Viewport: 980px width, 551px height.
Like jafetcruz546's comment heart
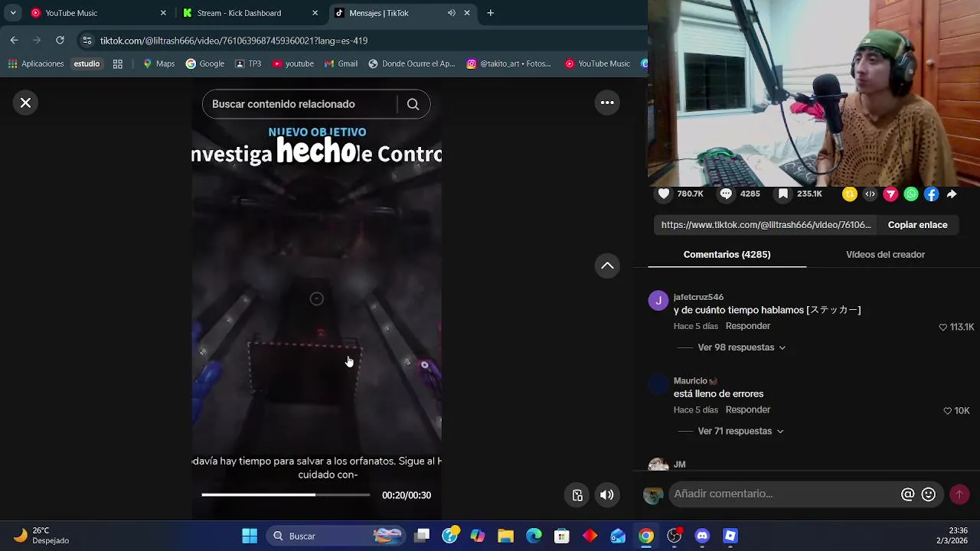(x=943, y=327)
